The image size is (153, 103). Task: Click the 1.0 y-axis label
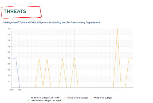pyautogui.click(x=9, y=58)
